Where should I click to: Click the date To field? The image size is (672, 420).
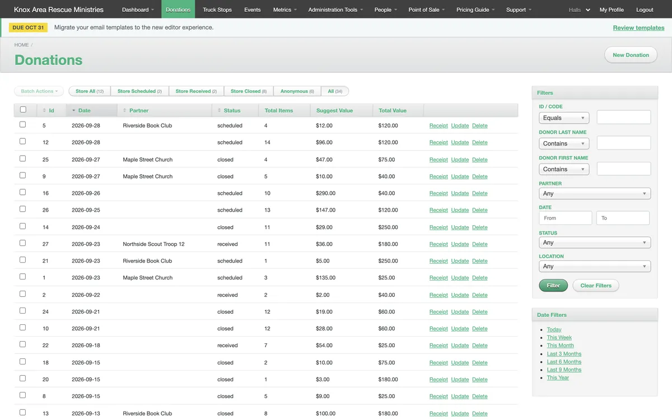pyautogui.click(x=623, y=218)
